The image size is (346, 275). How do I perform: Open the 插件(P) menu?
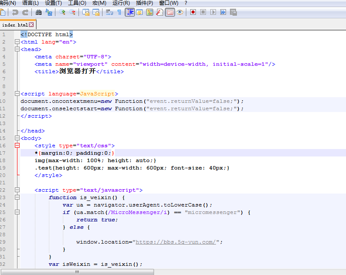click(144, 3)
